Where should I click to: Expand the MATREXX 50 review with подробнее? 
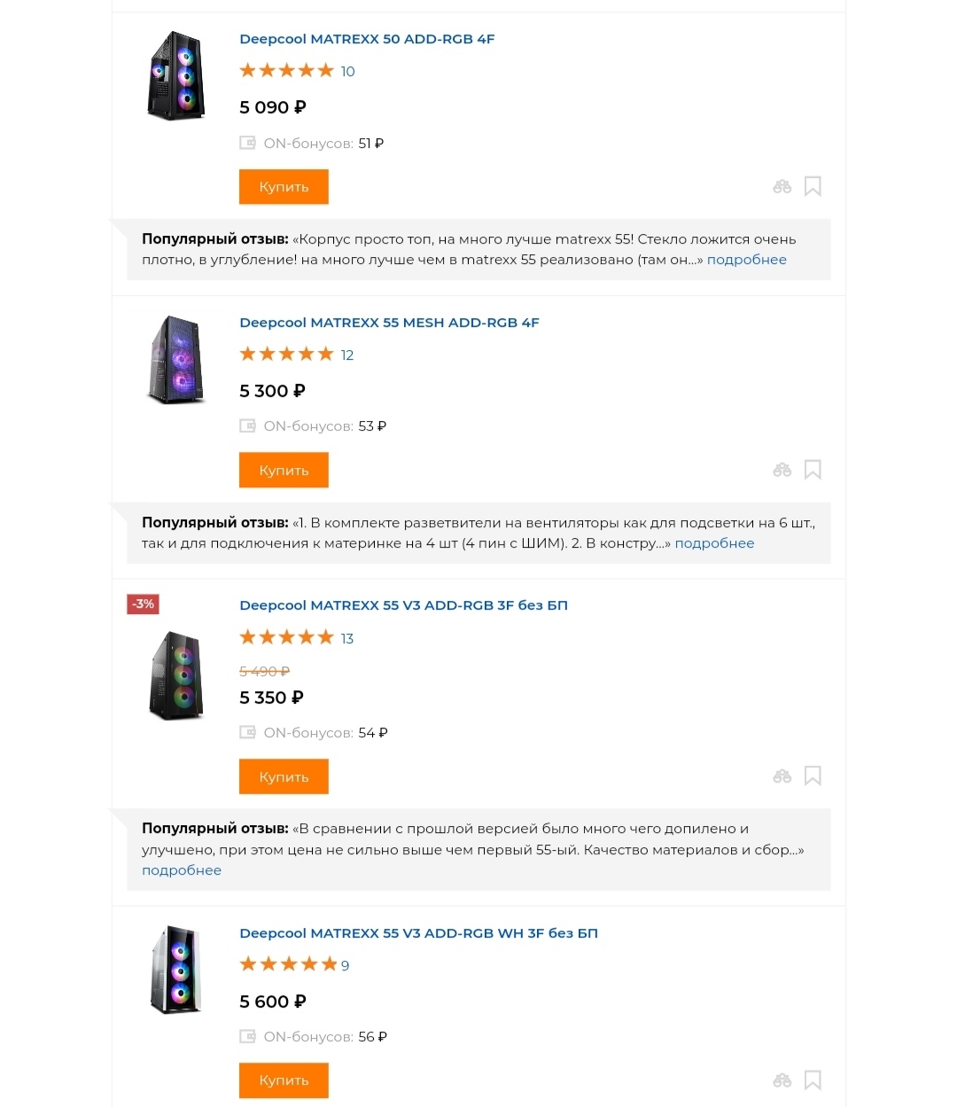746,260
